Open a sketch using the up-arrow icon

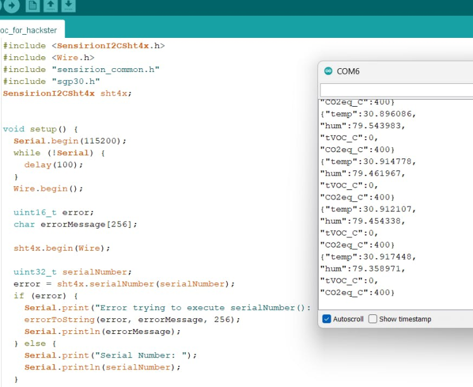(x=51, y=6)
